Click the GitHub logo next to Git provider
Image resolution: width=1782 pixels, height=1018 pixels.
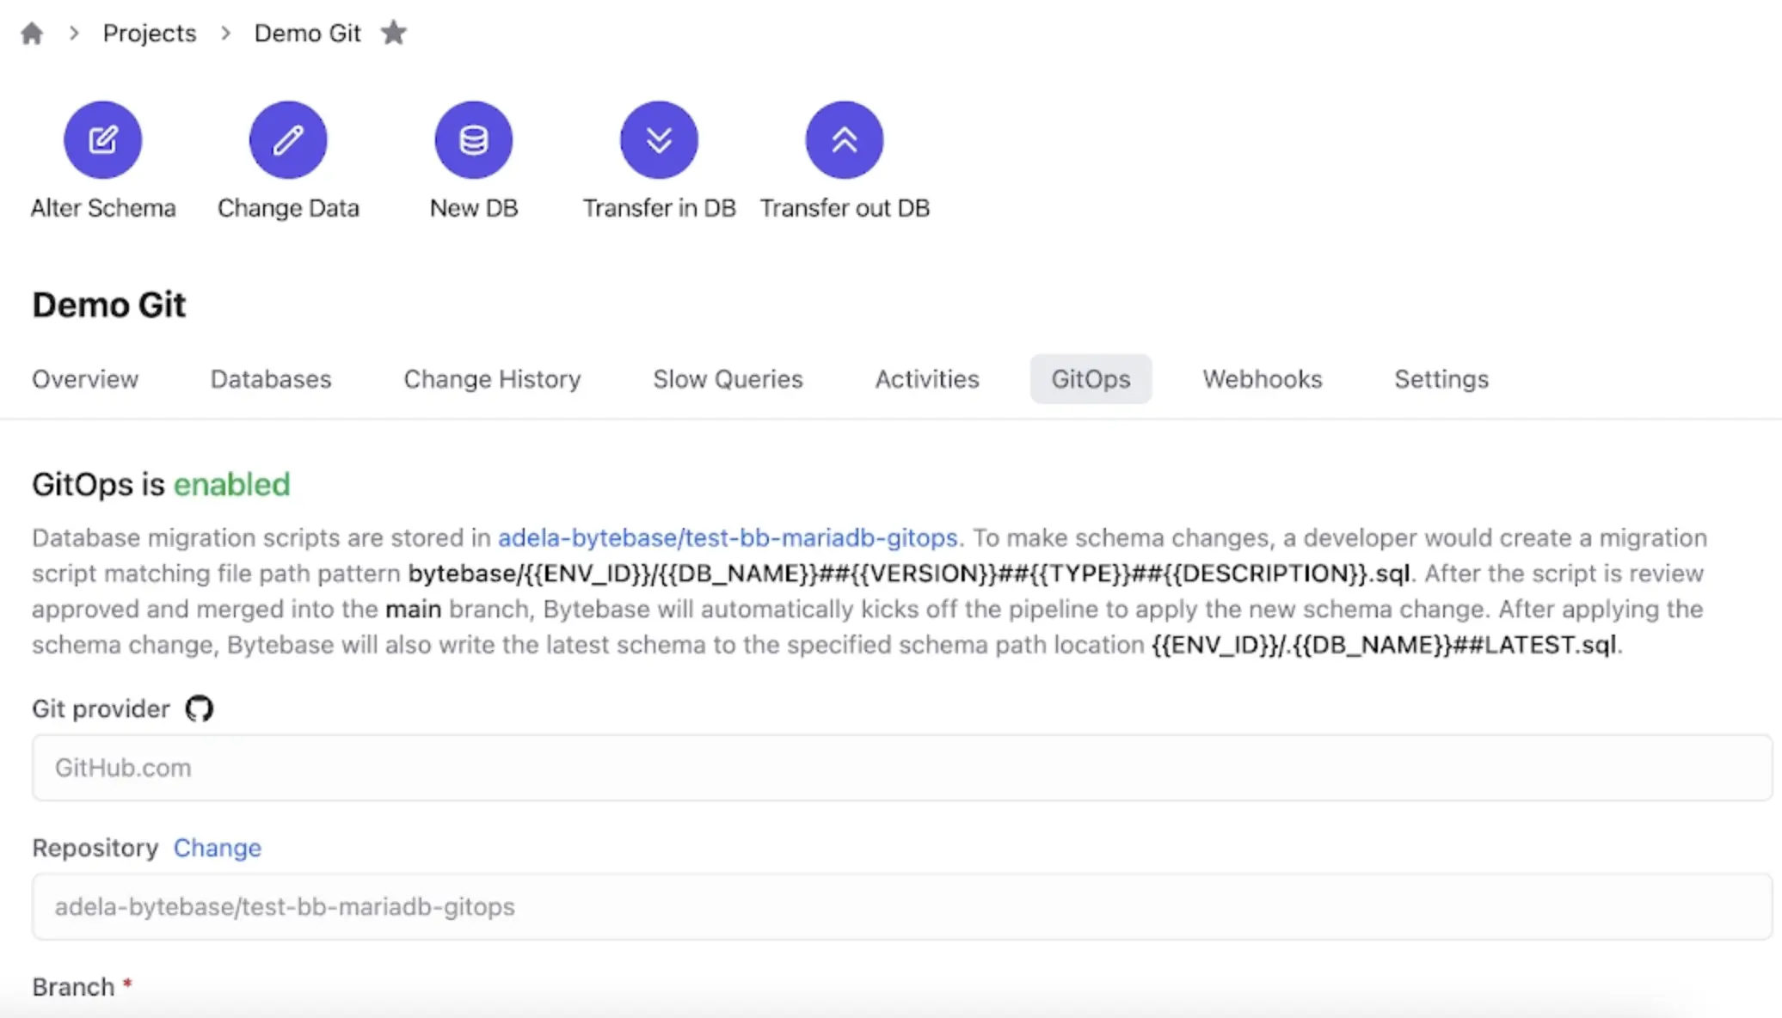199,708
